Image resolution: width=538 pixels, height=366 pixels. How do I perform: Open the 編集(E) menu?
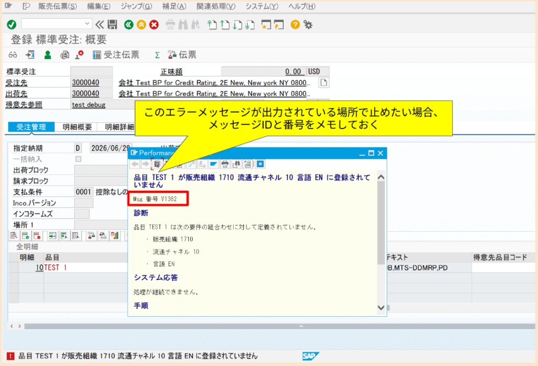(x=99, y=6)
